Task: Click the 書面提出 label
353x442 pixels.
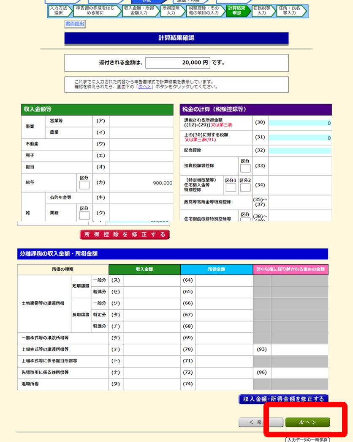Action: [x=75, y=24]
